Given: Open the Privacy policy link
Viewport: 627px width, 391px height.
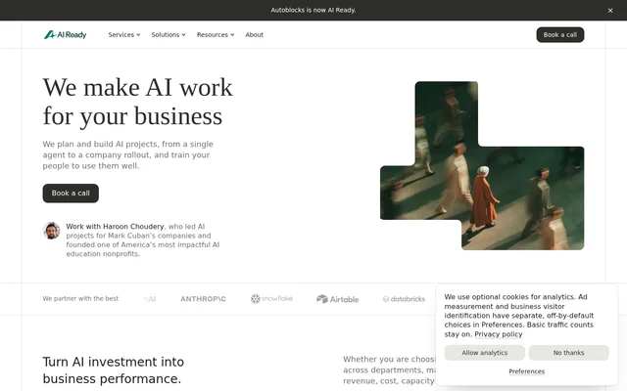Looking at the screenshot, I should [x=499, y=334].
